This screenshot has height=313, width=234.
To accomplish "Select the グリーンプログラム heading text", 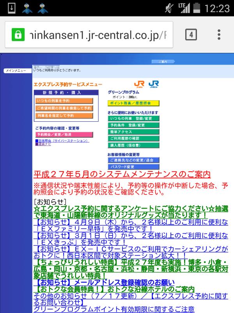I will click(123, 92).
